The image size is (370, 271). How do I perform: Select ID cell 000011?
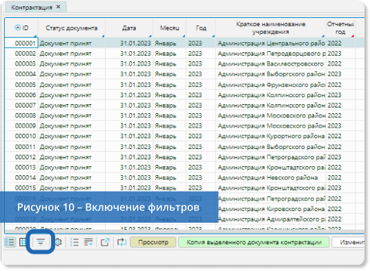pyautogui.click(x=21, y=147)
